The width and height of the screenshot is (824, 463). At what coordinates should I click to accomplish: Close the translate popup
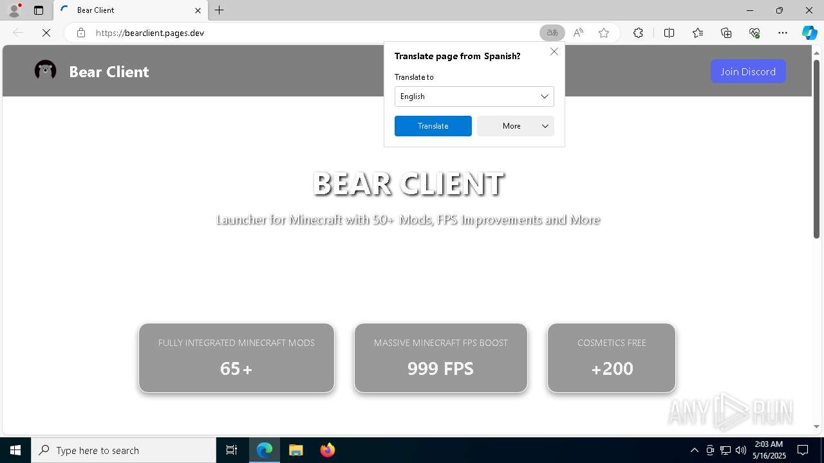pyautogui.click(x=554, y=51)
